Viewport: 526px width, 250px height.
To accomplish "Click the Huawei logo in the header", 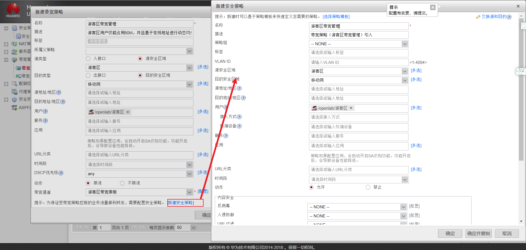I will 13,10.
